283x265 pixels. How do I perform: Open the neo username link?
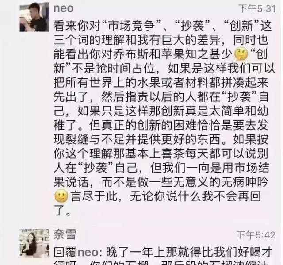64,8
